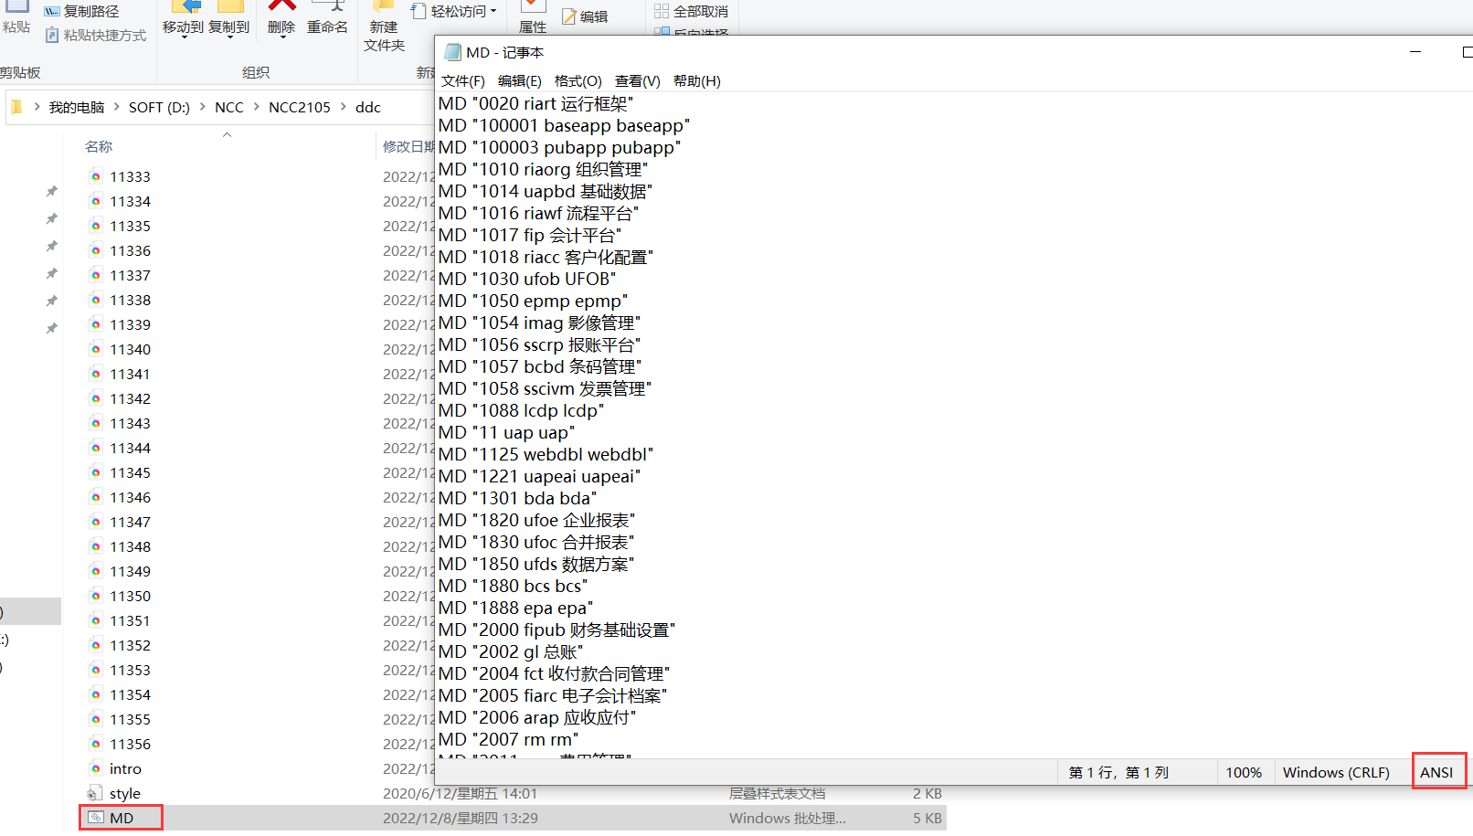Unpin 11333 from quick access
Viewport: 1473px width, 836px height.
(x=51, y=190)
